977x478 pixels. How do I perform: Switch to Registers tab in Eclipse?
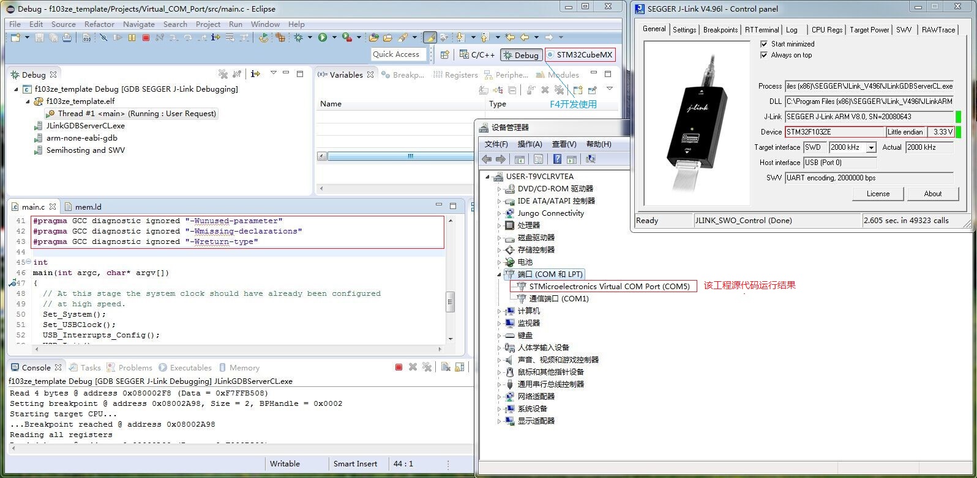455,75
